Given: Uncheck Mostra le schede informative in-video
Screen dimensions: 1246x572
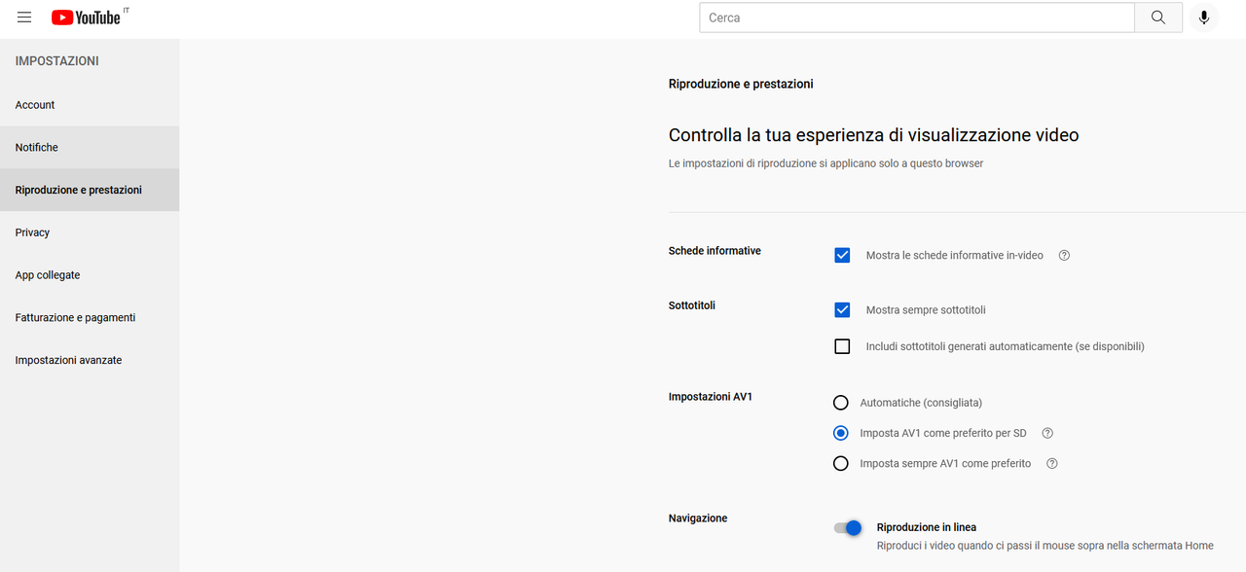Looking at the screenshot, I should pyautogui.click(x=843, y=256).
